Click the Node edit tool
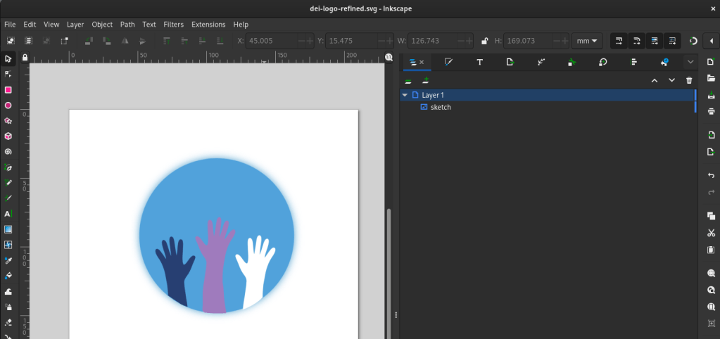 coord(8,75)
